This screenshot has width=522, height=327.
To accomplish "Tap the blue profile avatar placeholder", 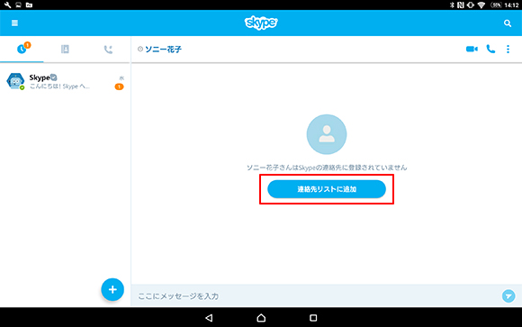I will click(x=327, y=134).
